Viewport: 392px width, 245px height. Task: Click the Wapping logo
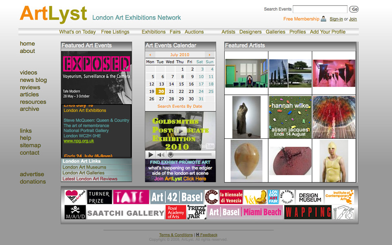click(308, 212)
